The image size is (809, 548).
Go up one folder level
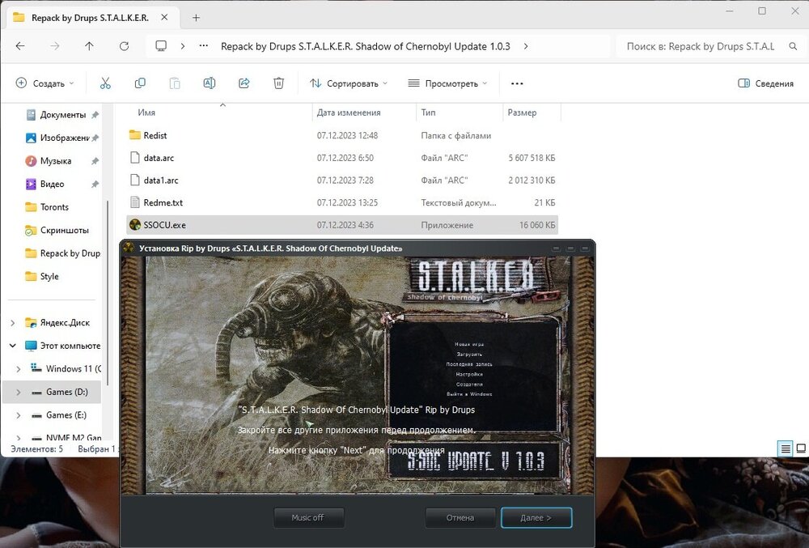(89, 46)
